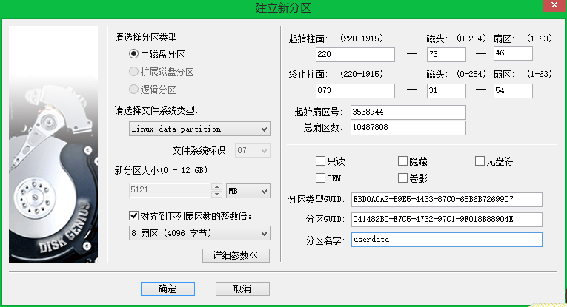Click the 确定 button
This screenshot has height=307, width=567.
click(x=168, y=289)
